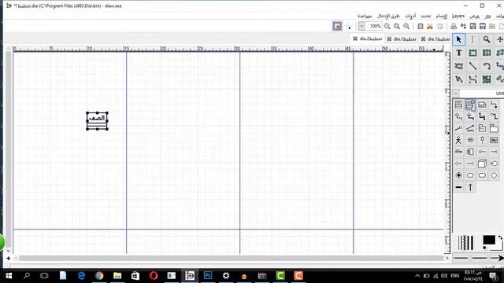Select the Magnify tool in toolbox
Viewport: 504px width, 283px height.
[x=487, y=39]
